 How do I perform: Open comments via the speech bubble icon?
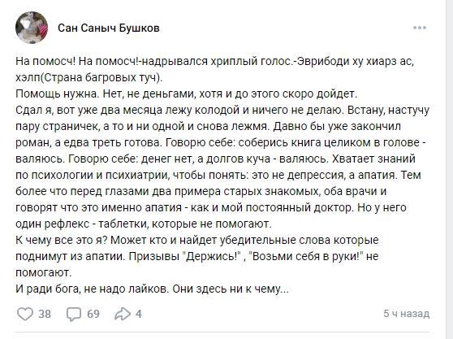pos(74,314)
